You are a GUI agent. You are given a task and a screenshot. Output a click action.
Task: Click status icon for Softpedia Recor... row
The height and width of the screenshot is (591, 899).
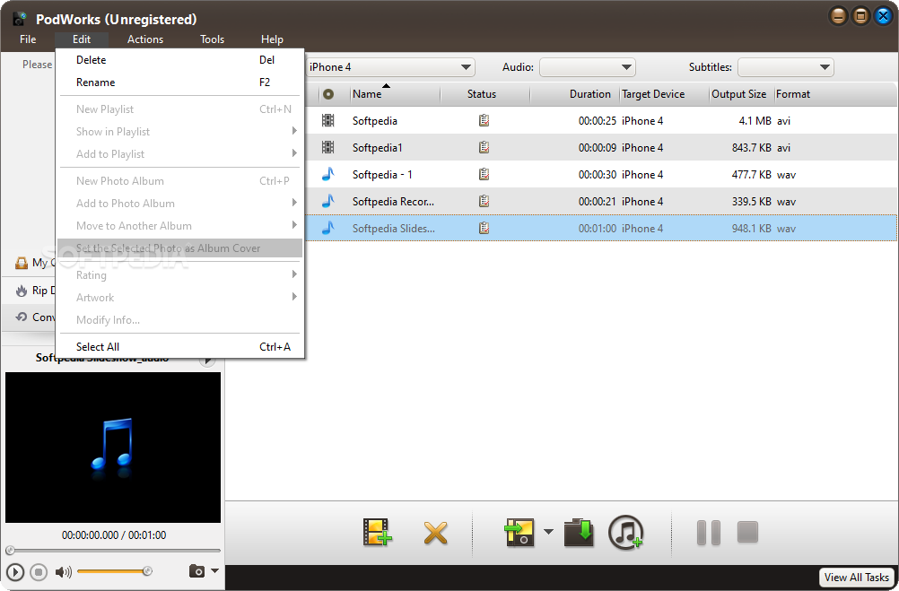click(484, 201)
